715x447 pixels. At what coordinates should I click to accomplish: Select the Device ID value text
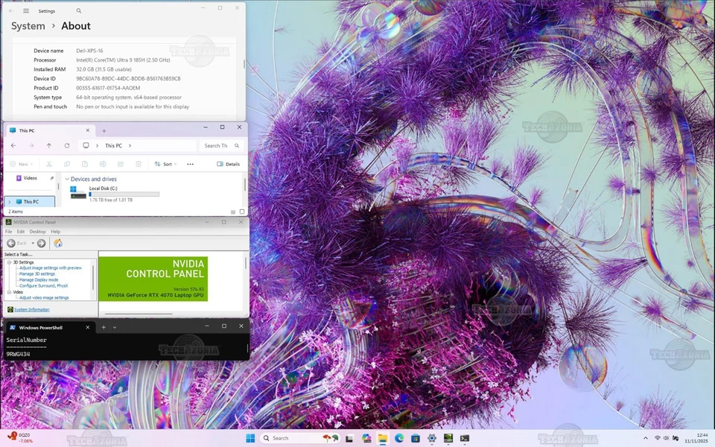pos(128,78)
